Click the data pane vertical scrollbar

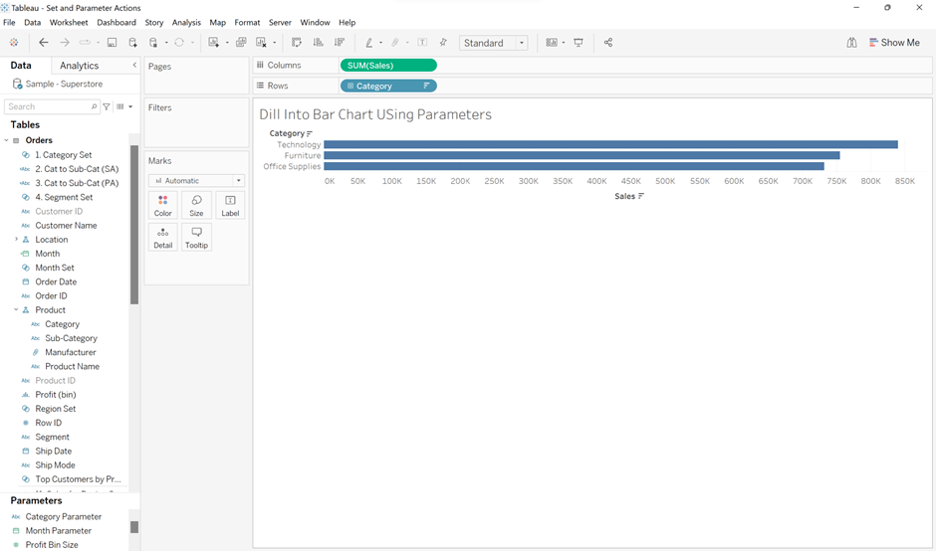point(134,224)
